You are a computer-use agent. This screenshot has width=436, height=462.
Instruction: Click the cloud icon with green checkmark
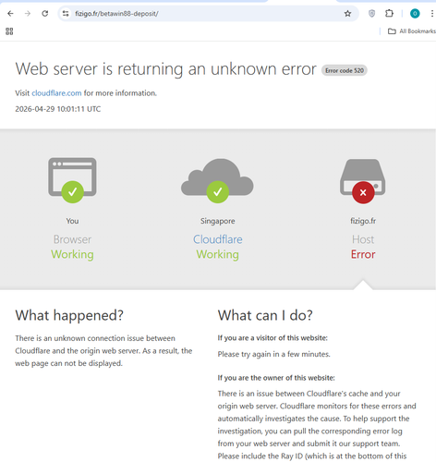[217, 180]
